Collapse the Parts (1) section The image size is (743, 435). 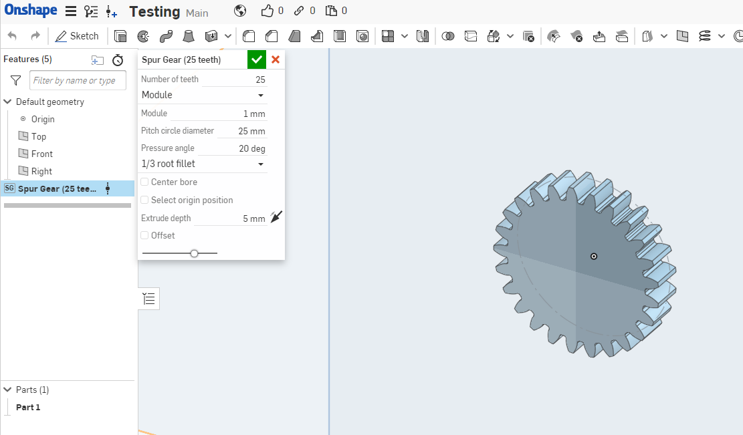(x=7, y=390)
